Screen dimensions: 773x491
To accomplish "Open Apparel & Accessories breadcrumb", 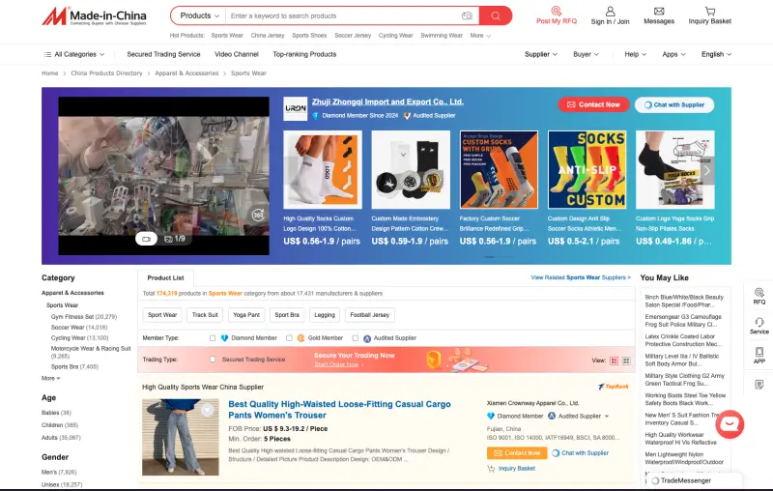I will tap(186, 72).
